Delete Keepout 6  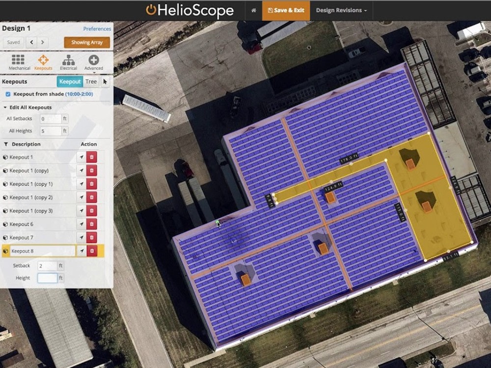tap(92, 224)
